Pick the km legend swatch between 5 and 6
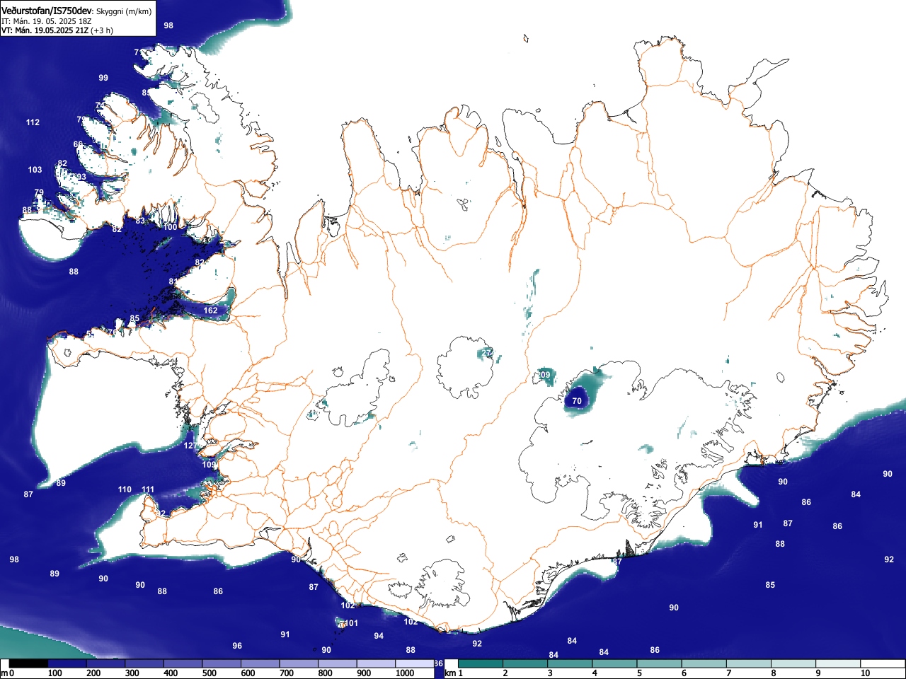 tap(660, 663)
